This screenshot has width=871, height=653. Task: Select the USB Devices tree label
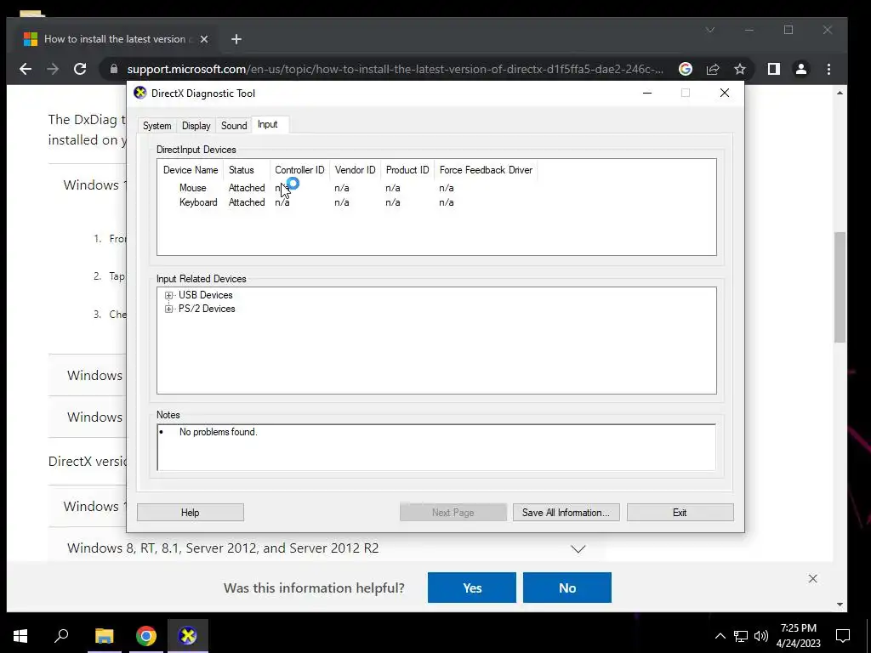pyautogui.click(x=206, y=295)
